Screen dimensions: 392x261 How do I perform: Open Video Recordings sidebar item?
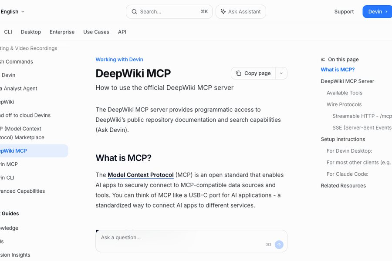28,48
